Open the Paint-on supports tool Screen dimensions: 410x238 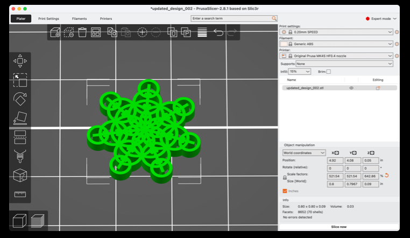click(x=20, y=156)
